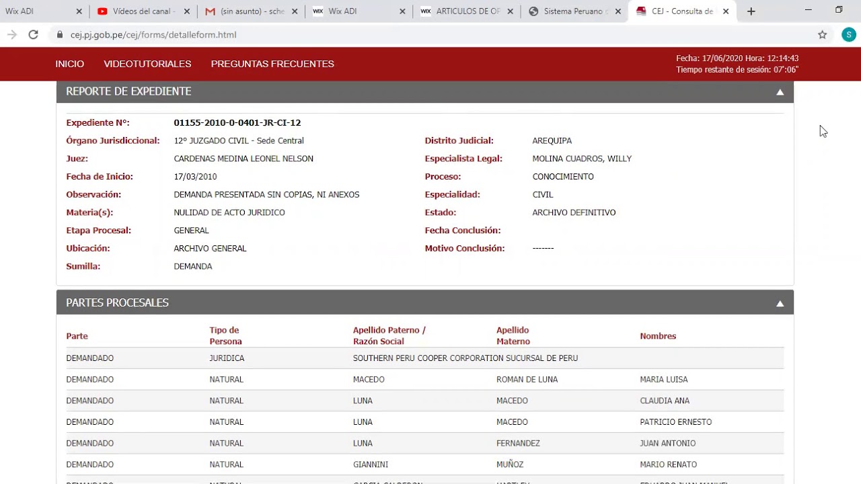Open the Videotutoriales menu item

coord(147,64)
